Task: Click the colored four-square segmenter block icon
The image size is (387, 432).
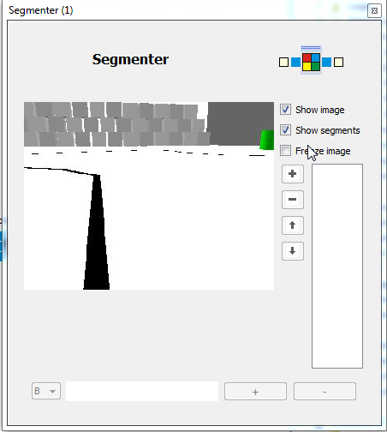Action: click(311, 62)
